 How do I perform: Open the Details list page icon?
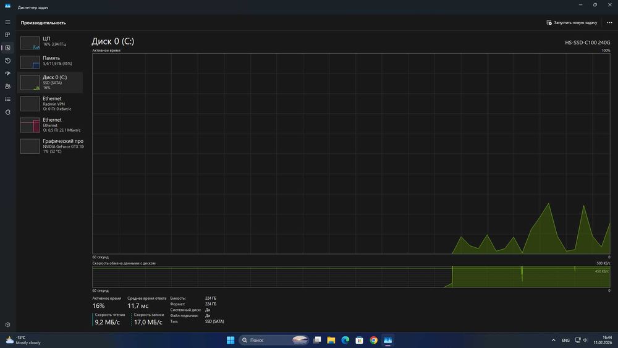pos(7,100)
